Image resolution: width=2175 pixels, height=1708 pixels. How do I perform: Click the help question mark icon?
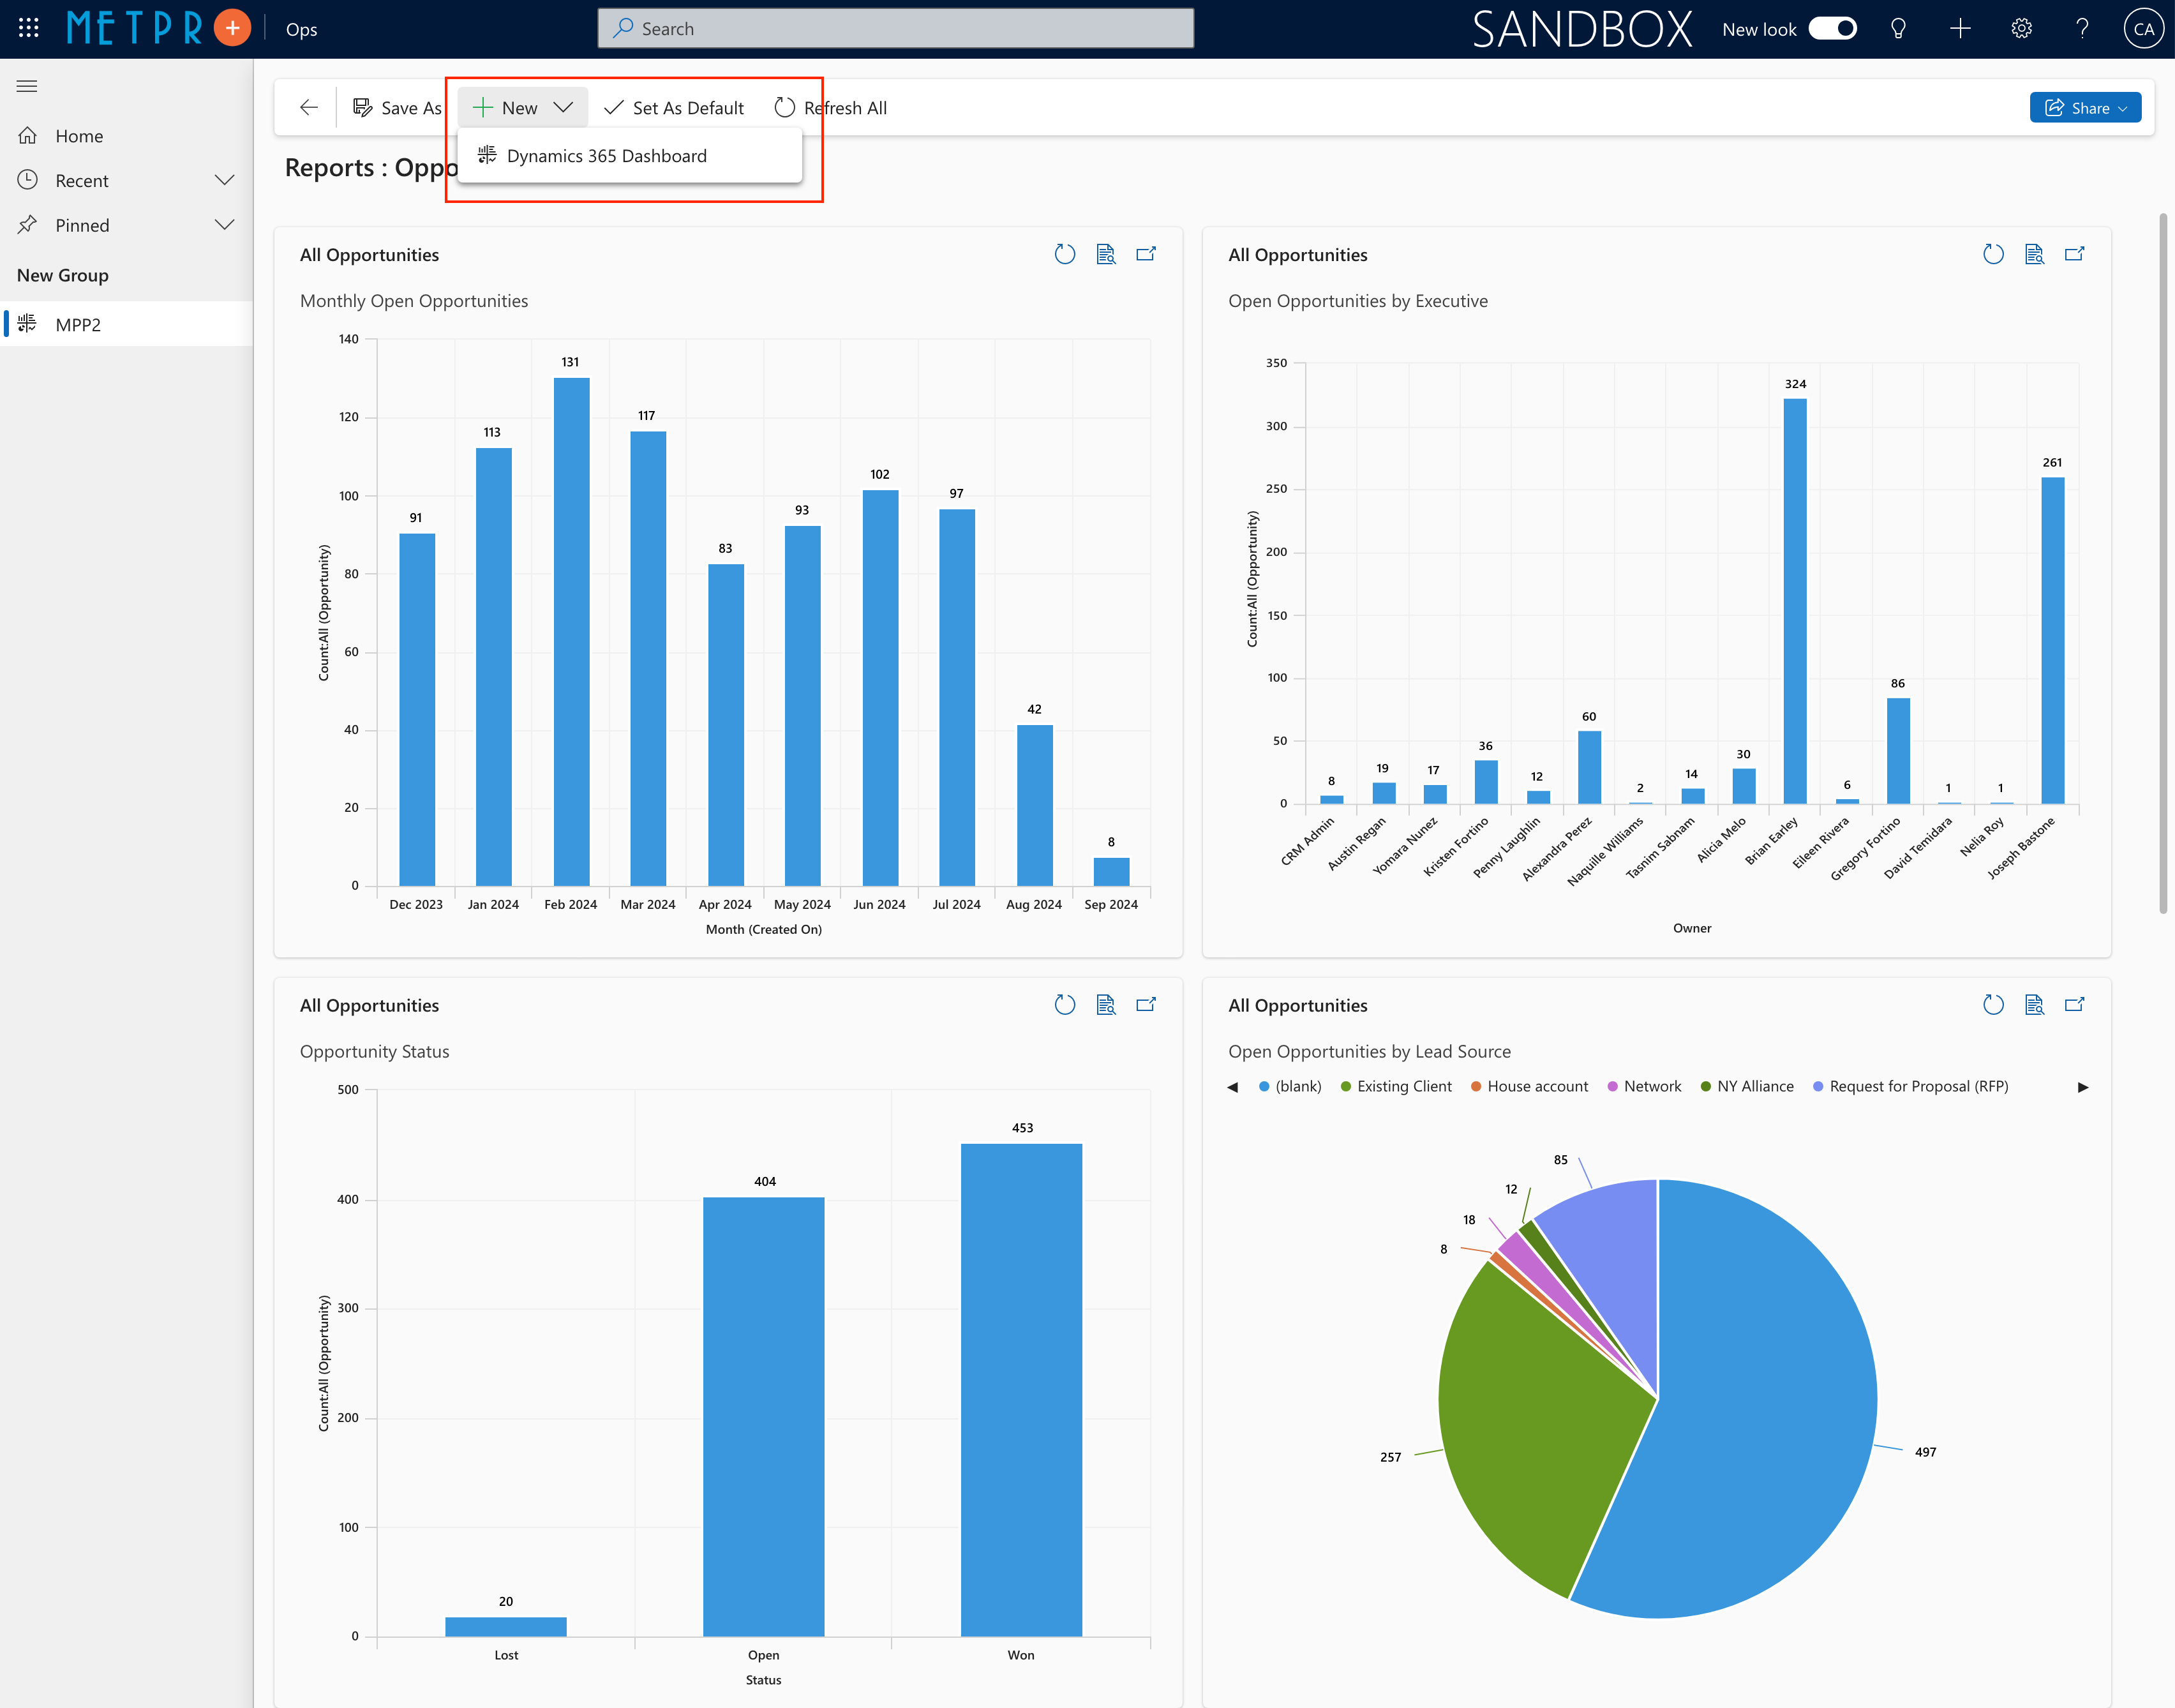[x=2082, y=29]
